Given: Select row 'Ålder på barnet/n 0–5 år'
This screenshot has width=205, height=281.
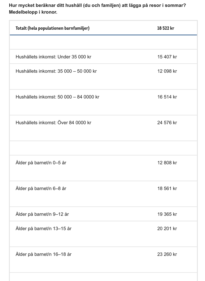Looking at the screenshot, I should [41, 163].
